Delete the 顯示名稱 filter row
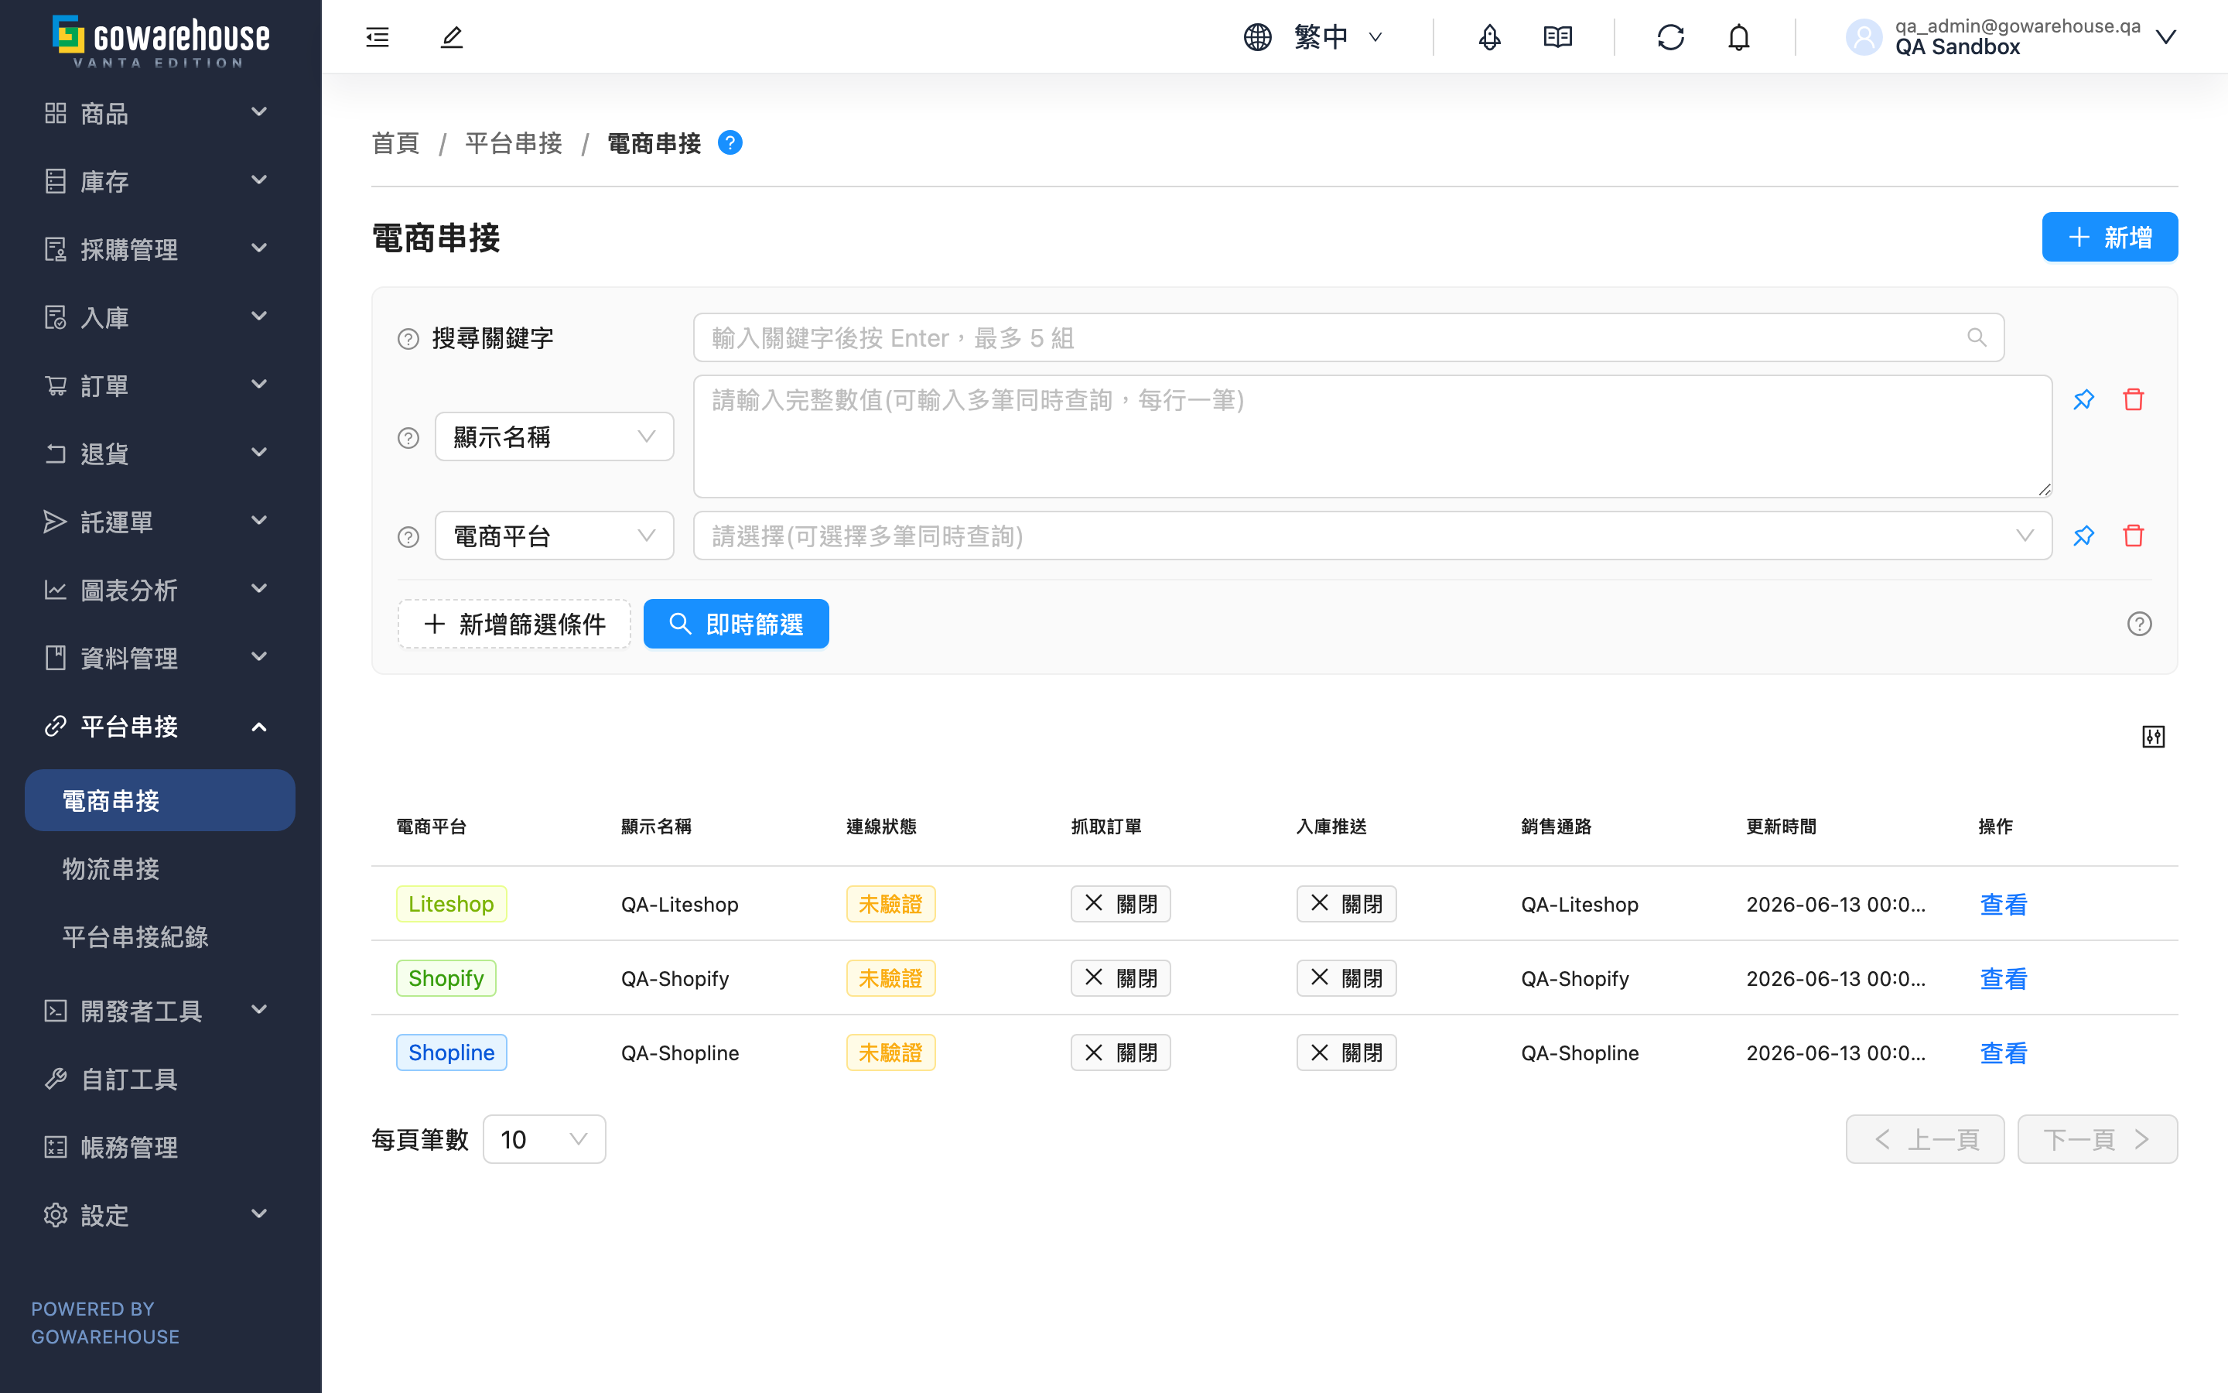The height and width of the screenshot is (1393, 2228). coord(2133,400)
